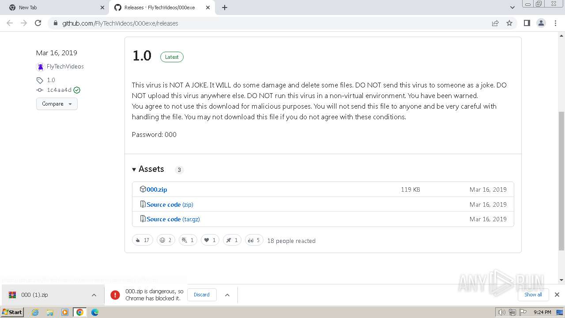Close the New Tab tab
The height and width of the screenshot is (318, 565).
click(x=102, y=8)
